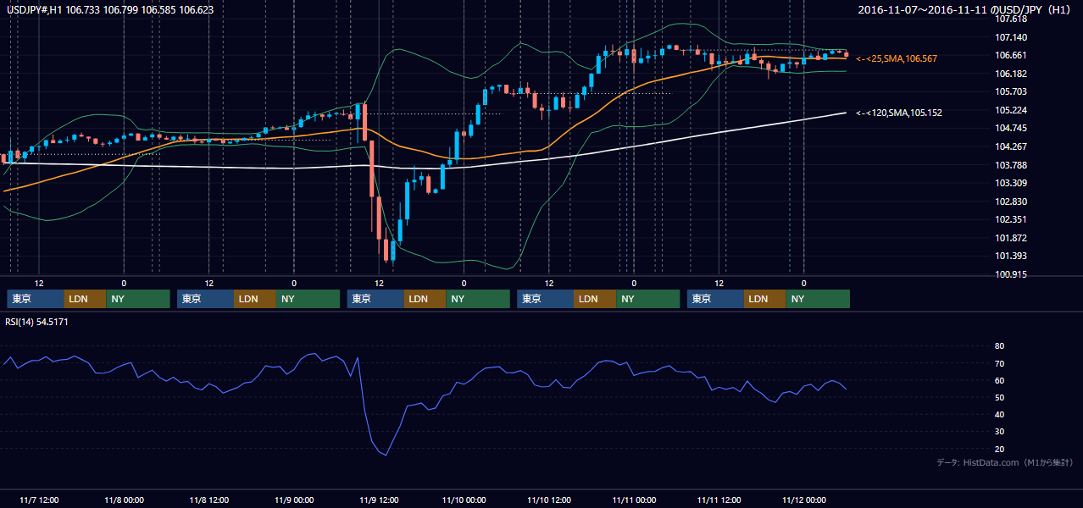Select the 2016-11-07~2016-11-11 USD/JPY (H1) title
The width and height of the screenshot is (1083, 508).
[x=966, y=10]
